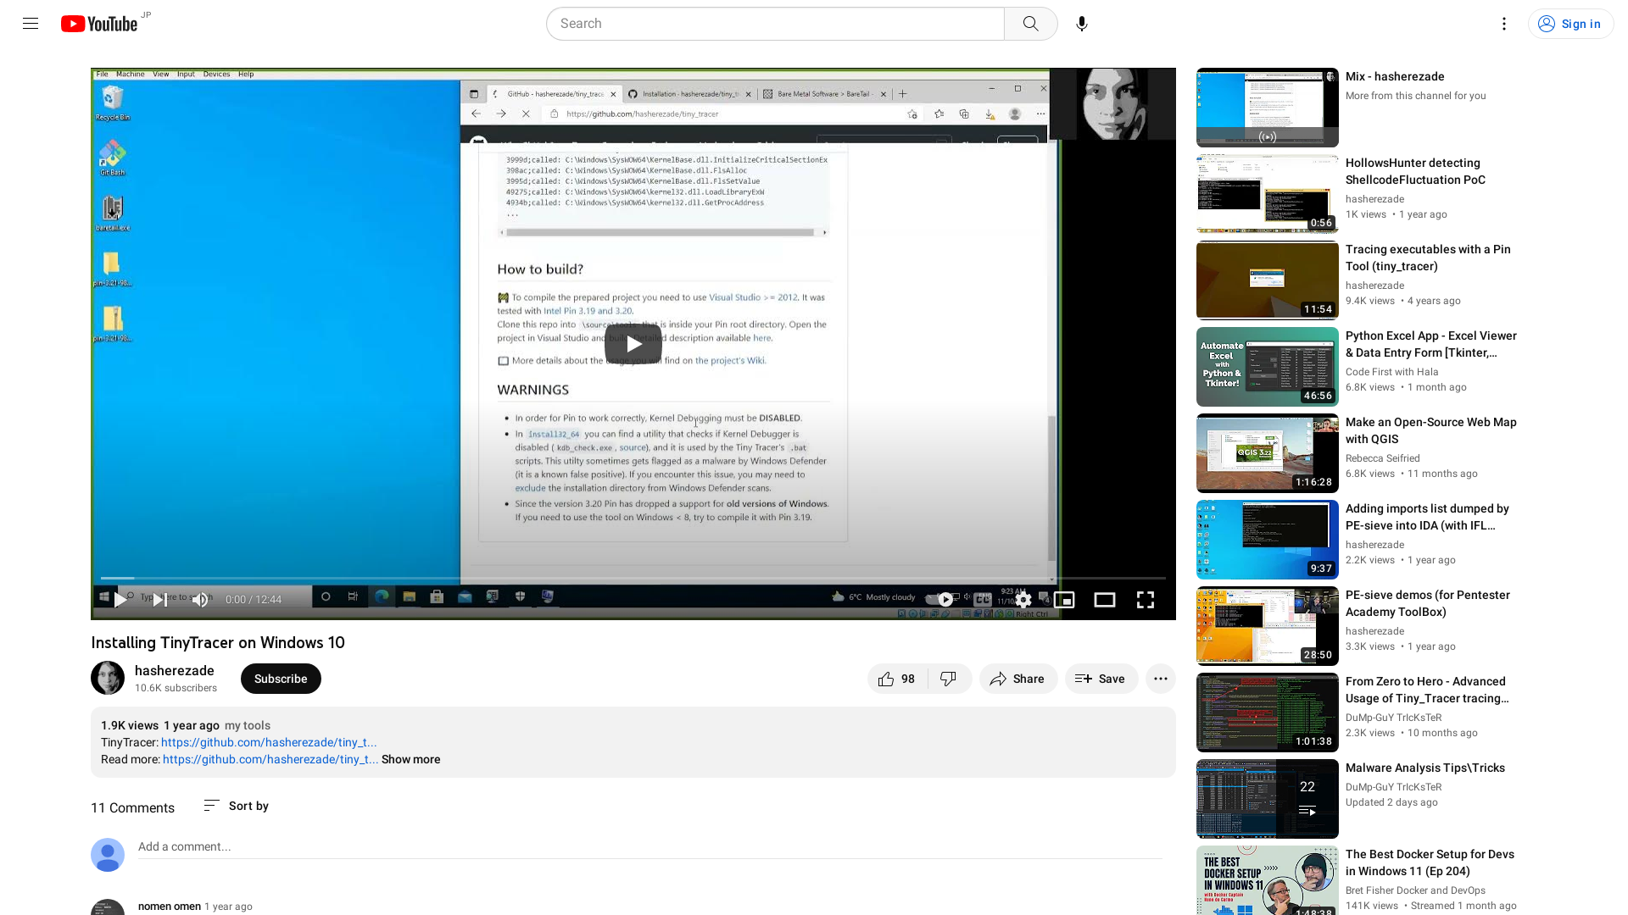Go to YouTube home via logo

[x=99, y=24]
